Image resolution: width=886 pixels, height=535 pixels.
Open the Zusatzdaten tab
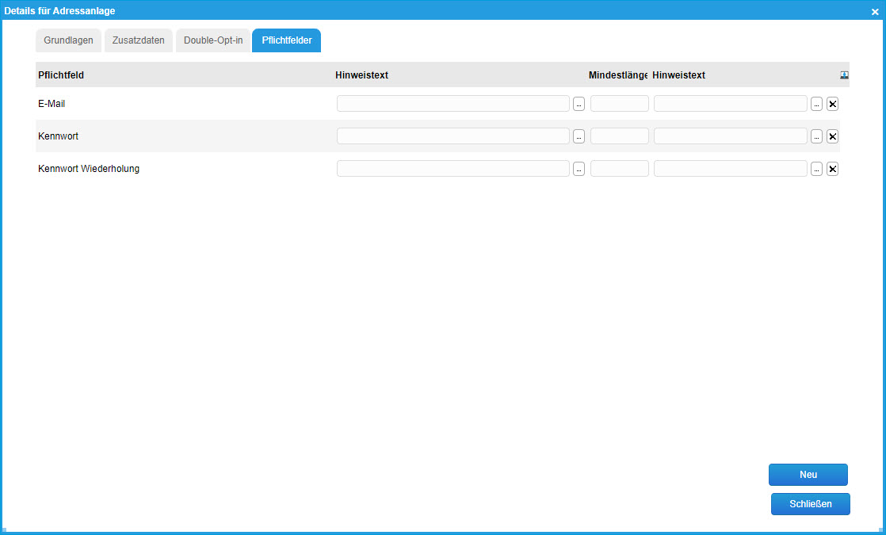coord(139,40)
